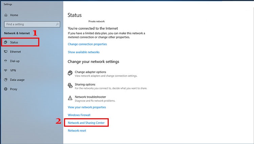Open Windows Firewall link
Image resolution: width=254 pixels, height=144 pixels.
79,115
